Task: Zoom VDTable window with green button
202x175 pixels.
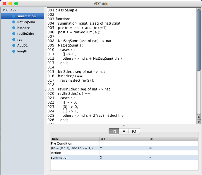Action: (x=16, y=4)
